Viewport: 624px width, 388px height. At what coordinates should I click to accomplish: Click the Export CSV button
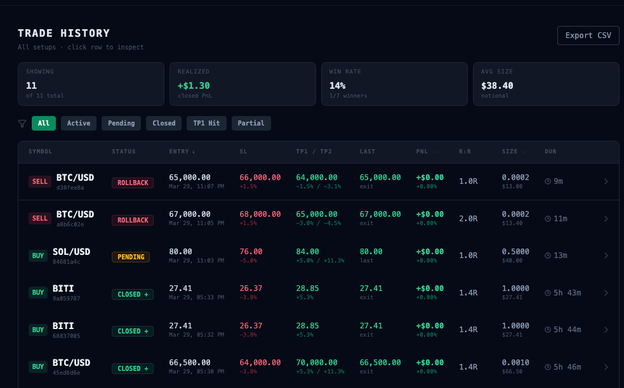588,36
